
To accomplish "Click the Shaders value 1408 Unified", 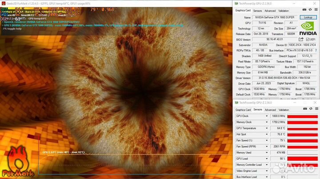I will 264,56.
